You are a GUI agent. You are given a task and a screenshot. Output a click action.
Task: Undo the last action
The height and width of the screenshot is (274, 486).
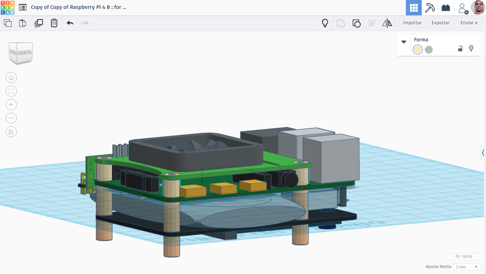70,23
